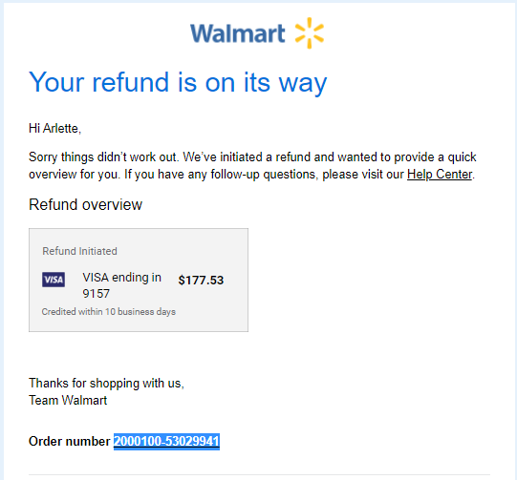Click the "VISA ending in" card text
The image size is (517, 480).
121,278
